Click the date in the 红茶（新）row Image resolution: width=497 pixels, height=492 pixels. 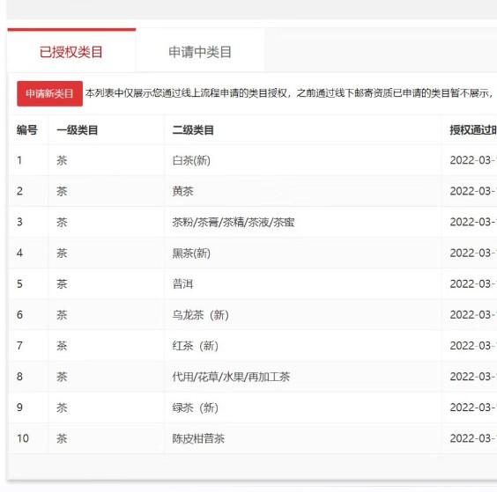(473, 345)
